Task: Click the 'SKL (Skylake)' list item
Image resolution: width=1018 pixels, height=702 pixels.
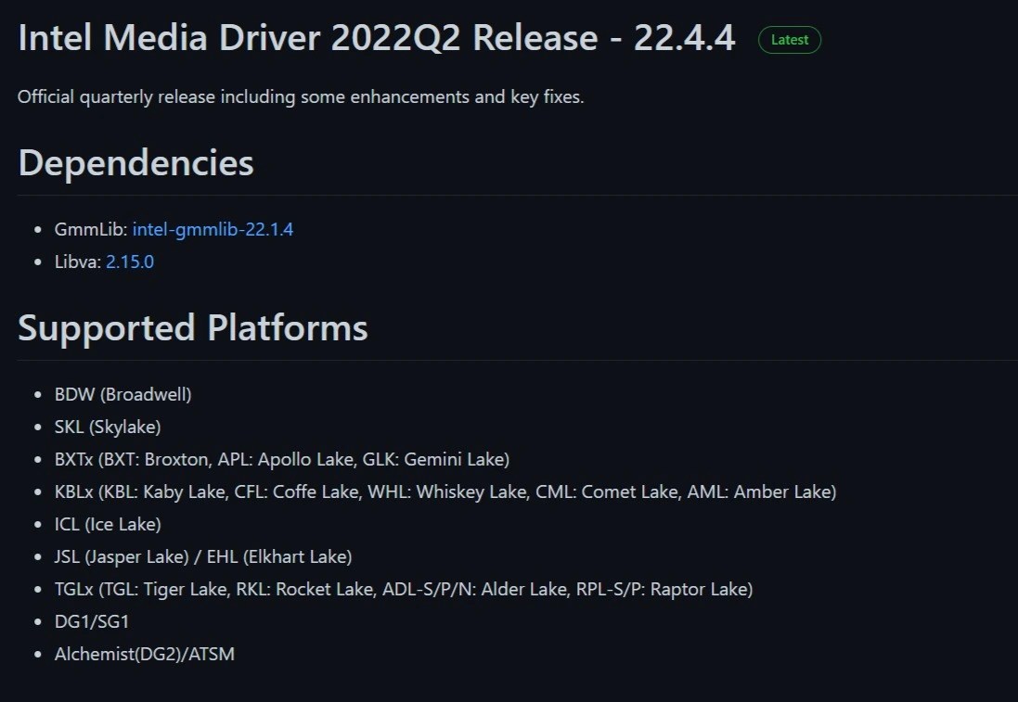Action: (108, 427)
